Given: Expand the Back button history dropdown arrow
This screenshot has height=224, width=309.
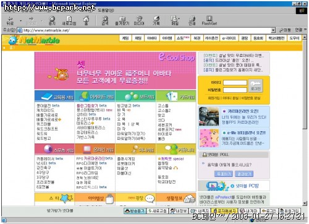Looking at the screenshot, I should pyautogui.click(x=20, y=20).
